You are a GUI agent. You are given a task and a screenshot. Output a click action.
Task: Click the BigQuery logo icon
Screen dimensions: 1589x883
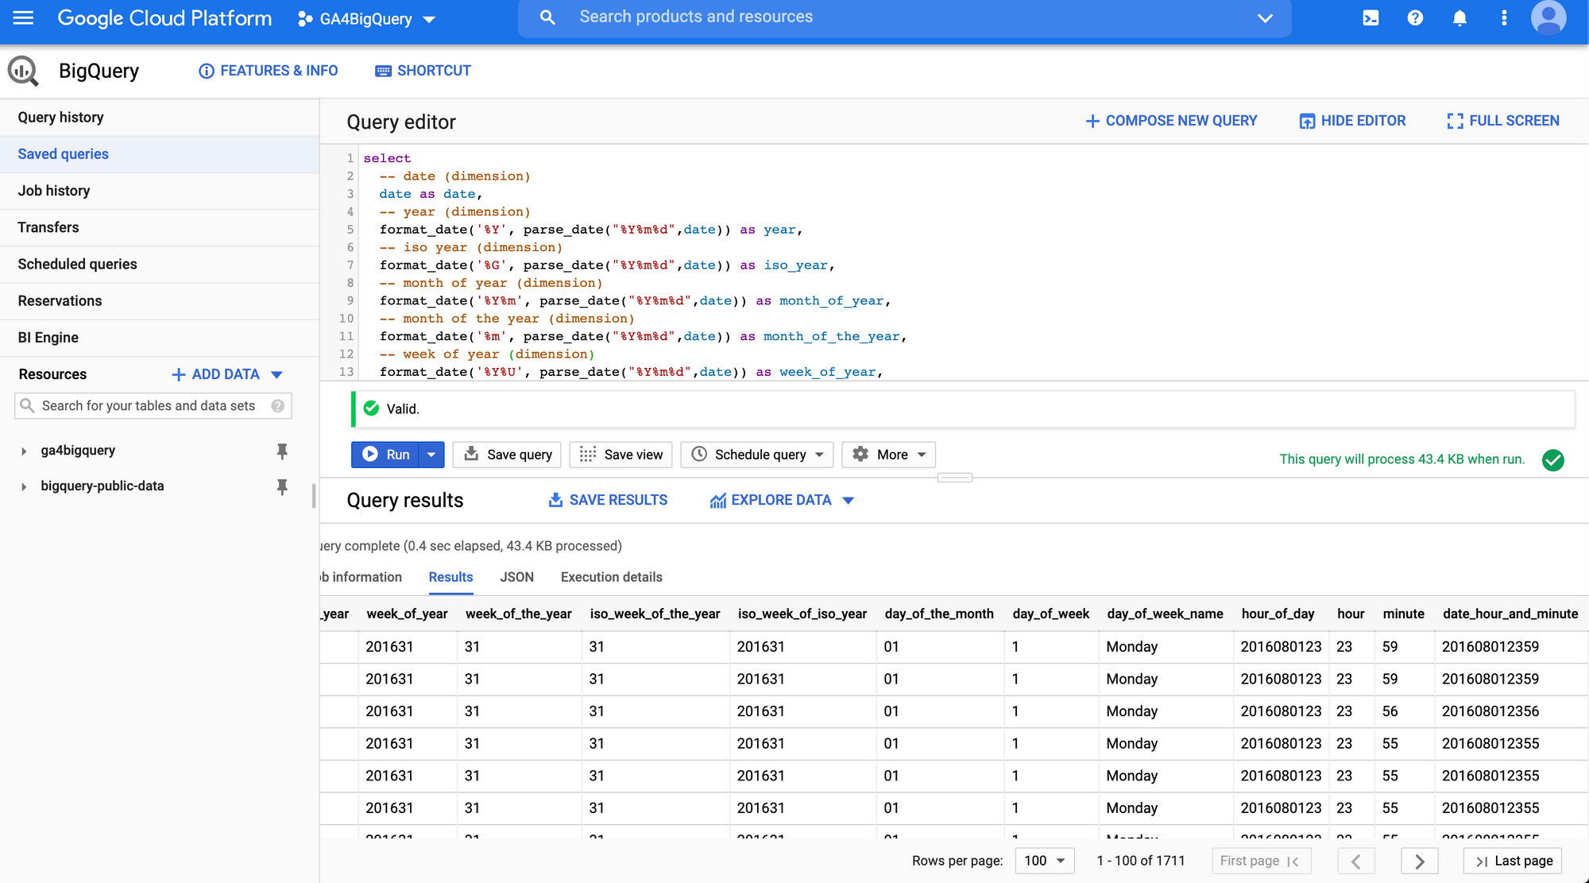pyautogui.click(x=23, y=71)
